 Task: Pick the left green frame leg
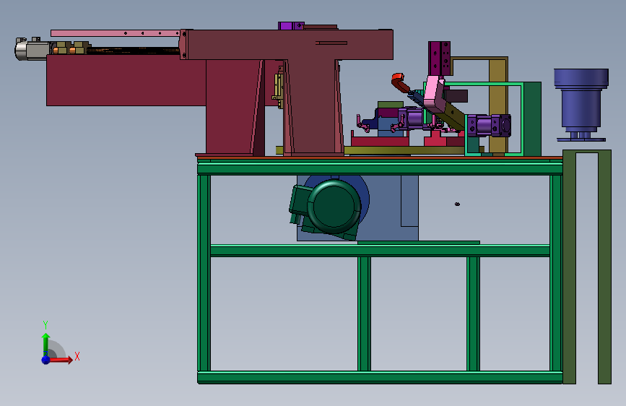[204, 273]
